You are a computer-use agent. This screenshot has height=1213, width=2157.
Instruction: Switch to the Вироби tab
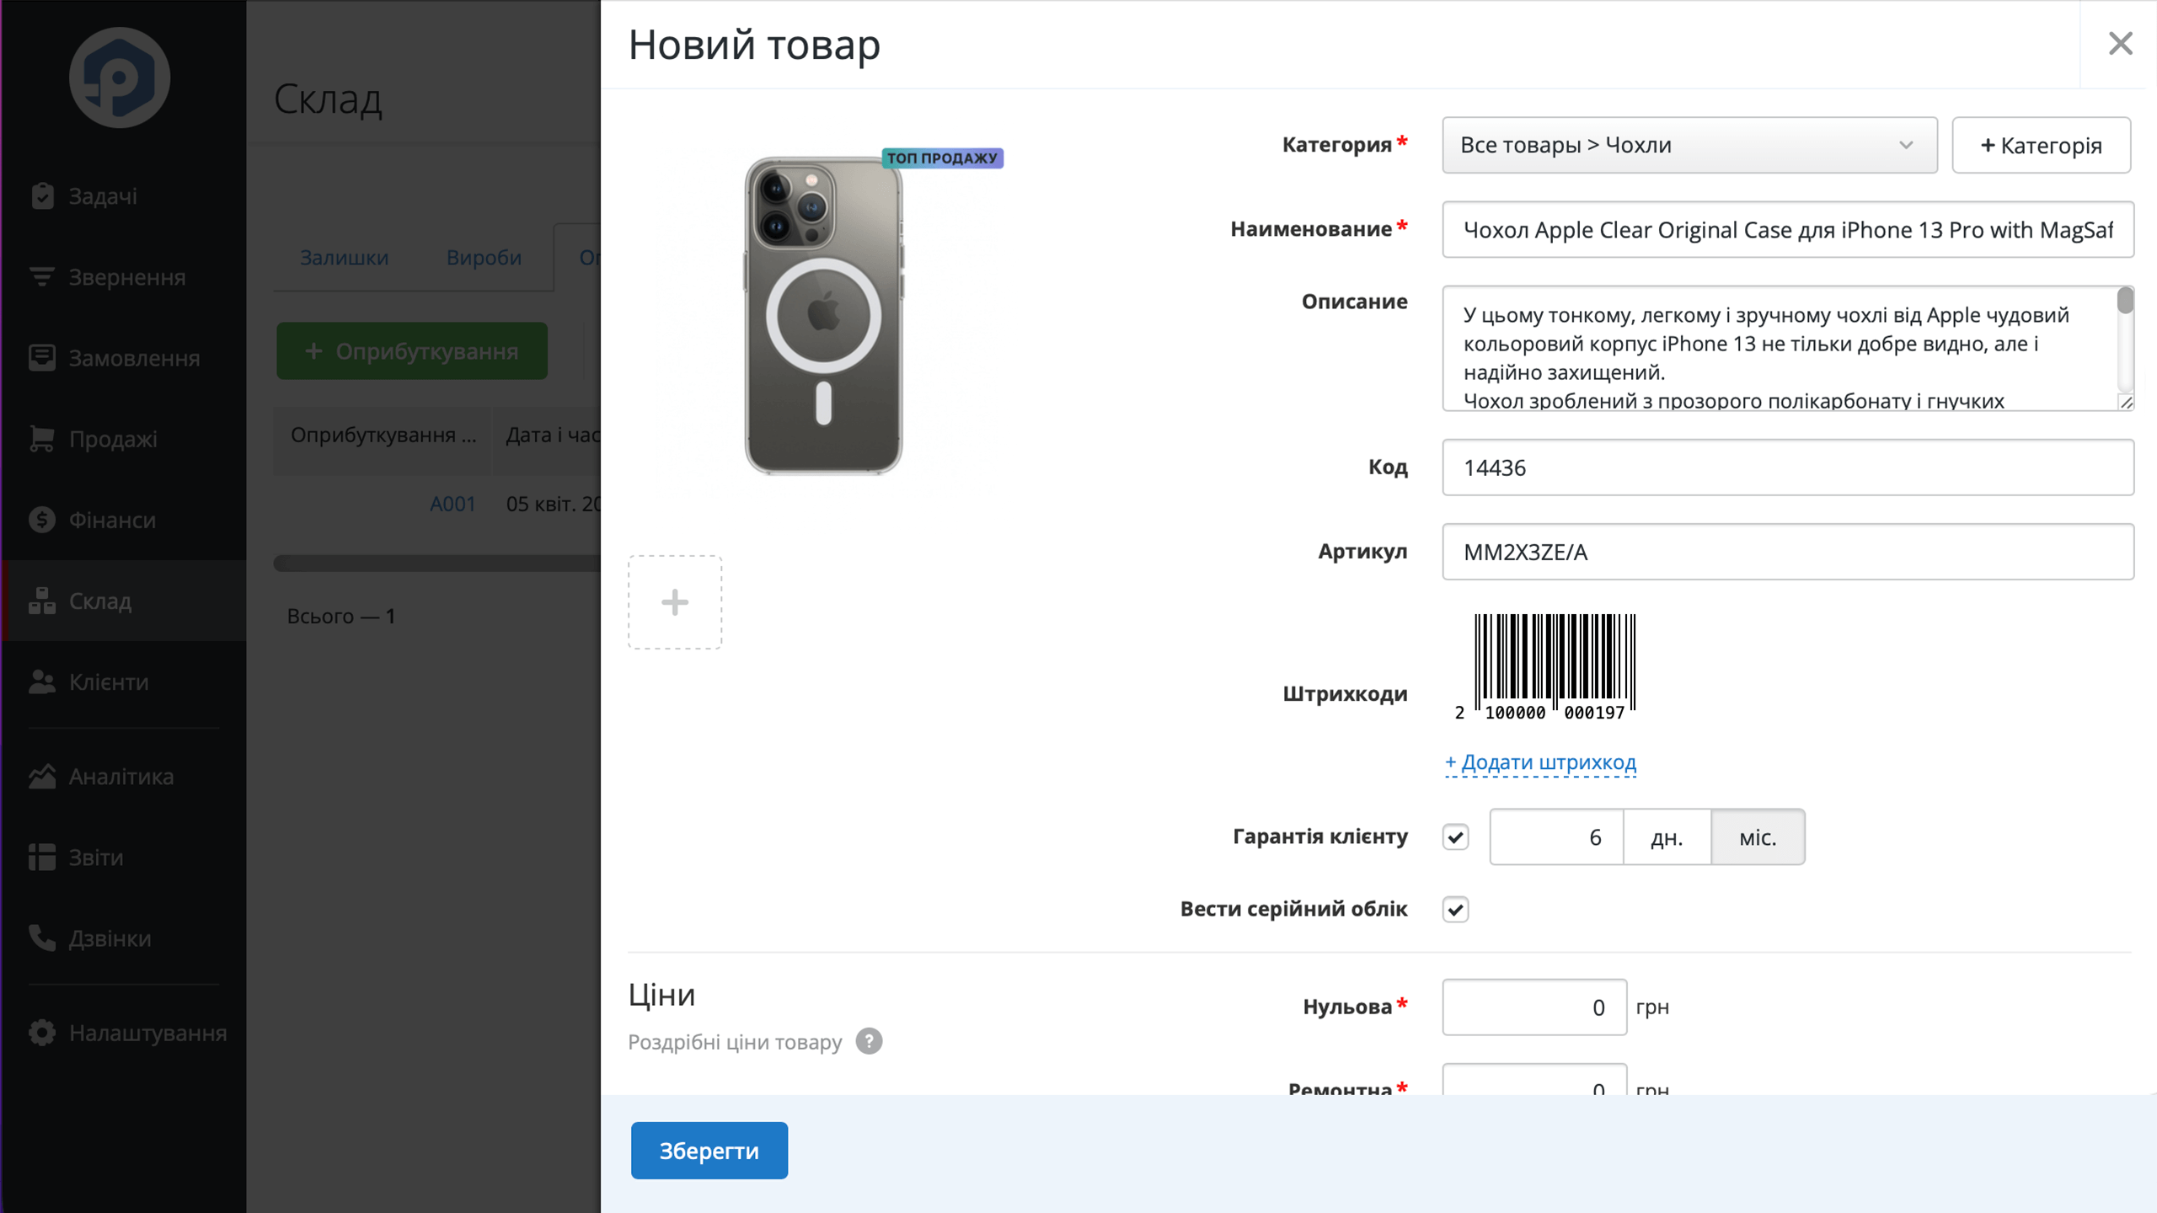(484, 257)
